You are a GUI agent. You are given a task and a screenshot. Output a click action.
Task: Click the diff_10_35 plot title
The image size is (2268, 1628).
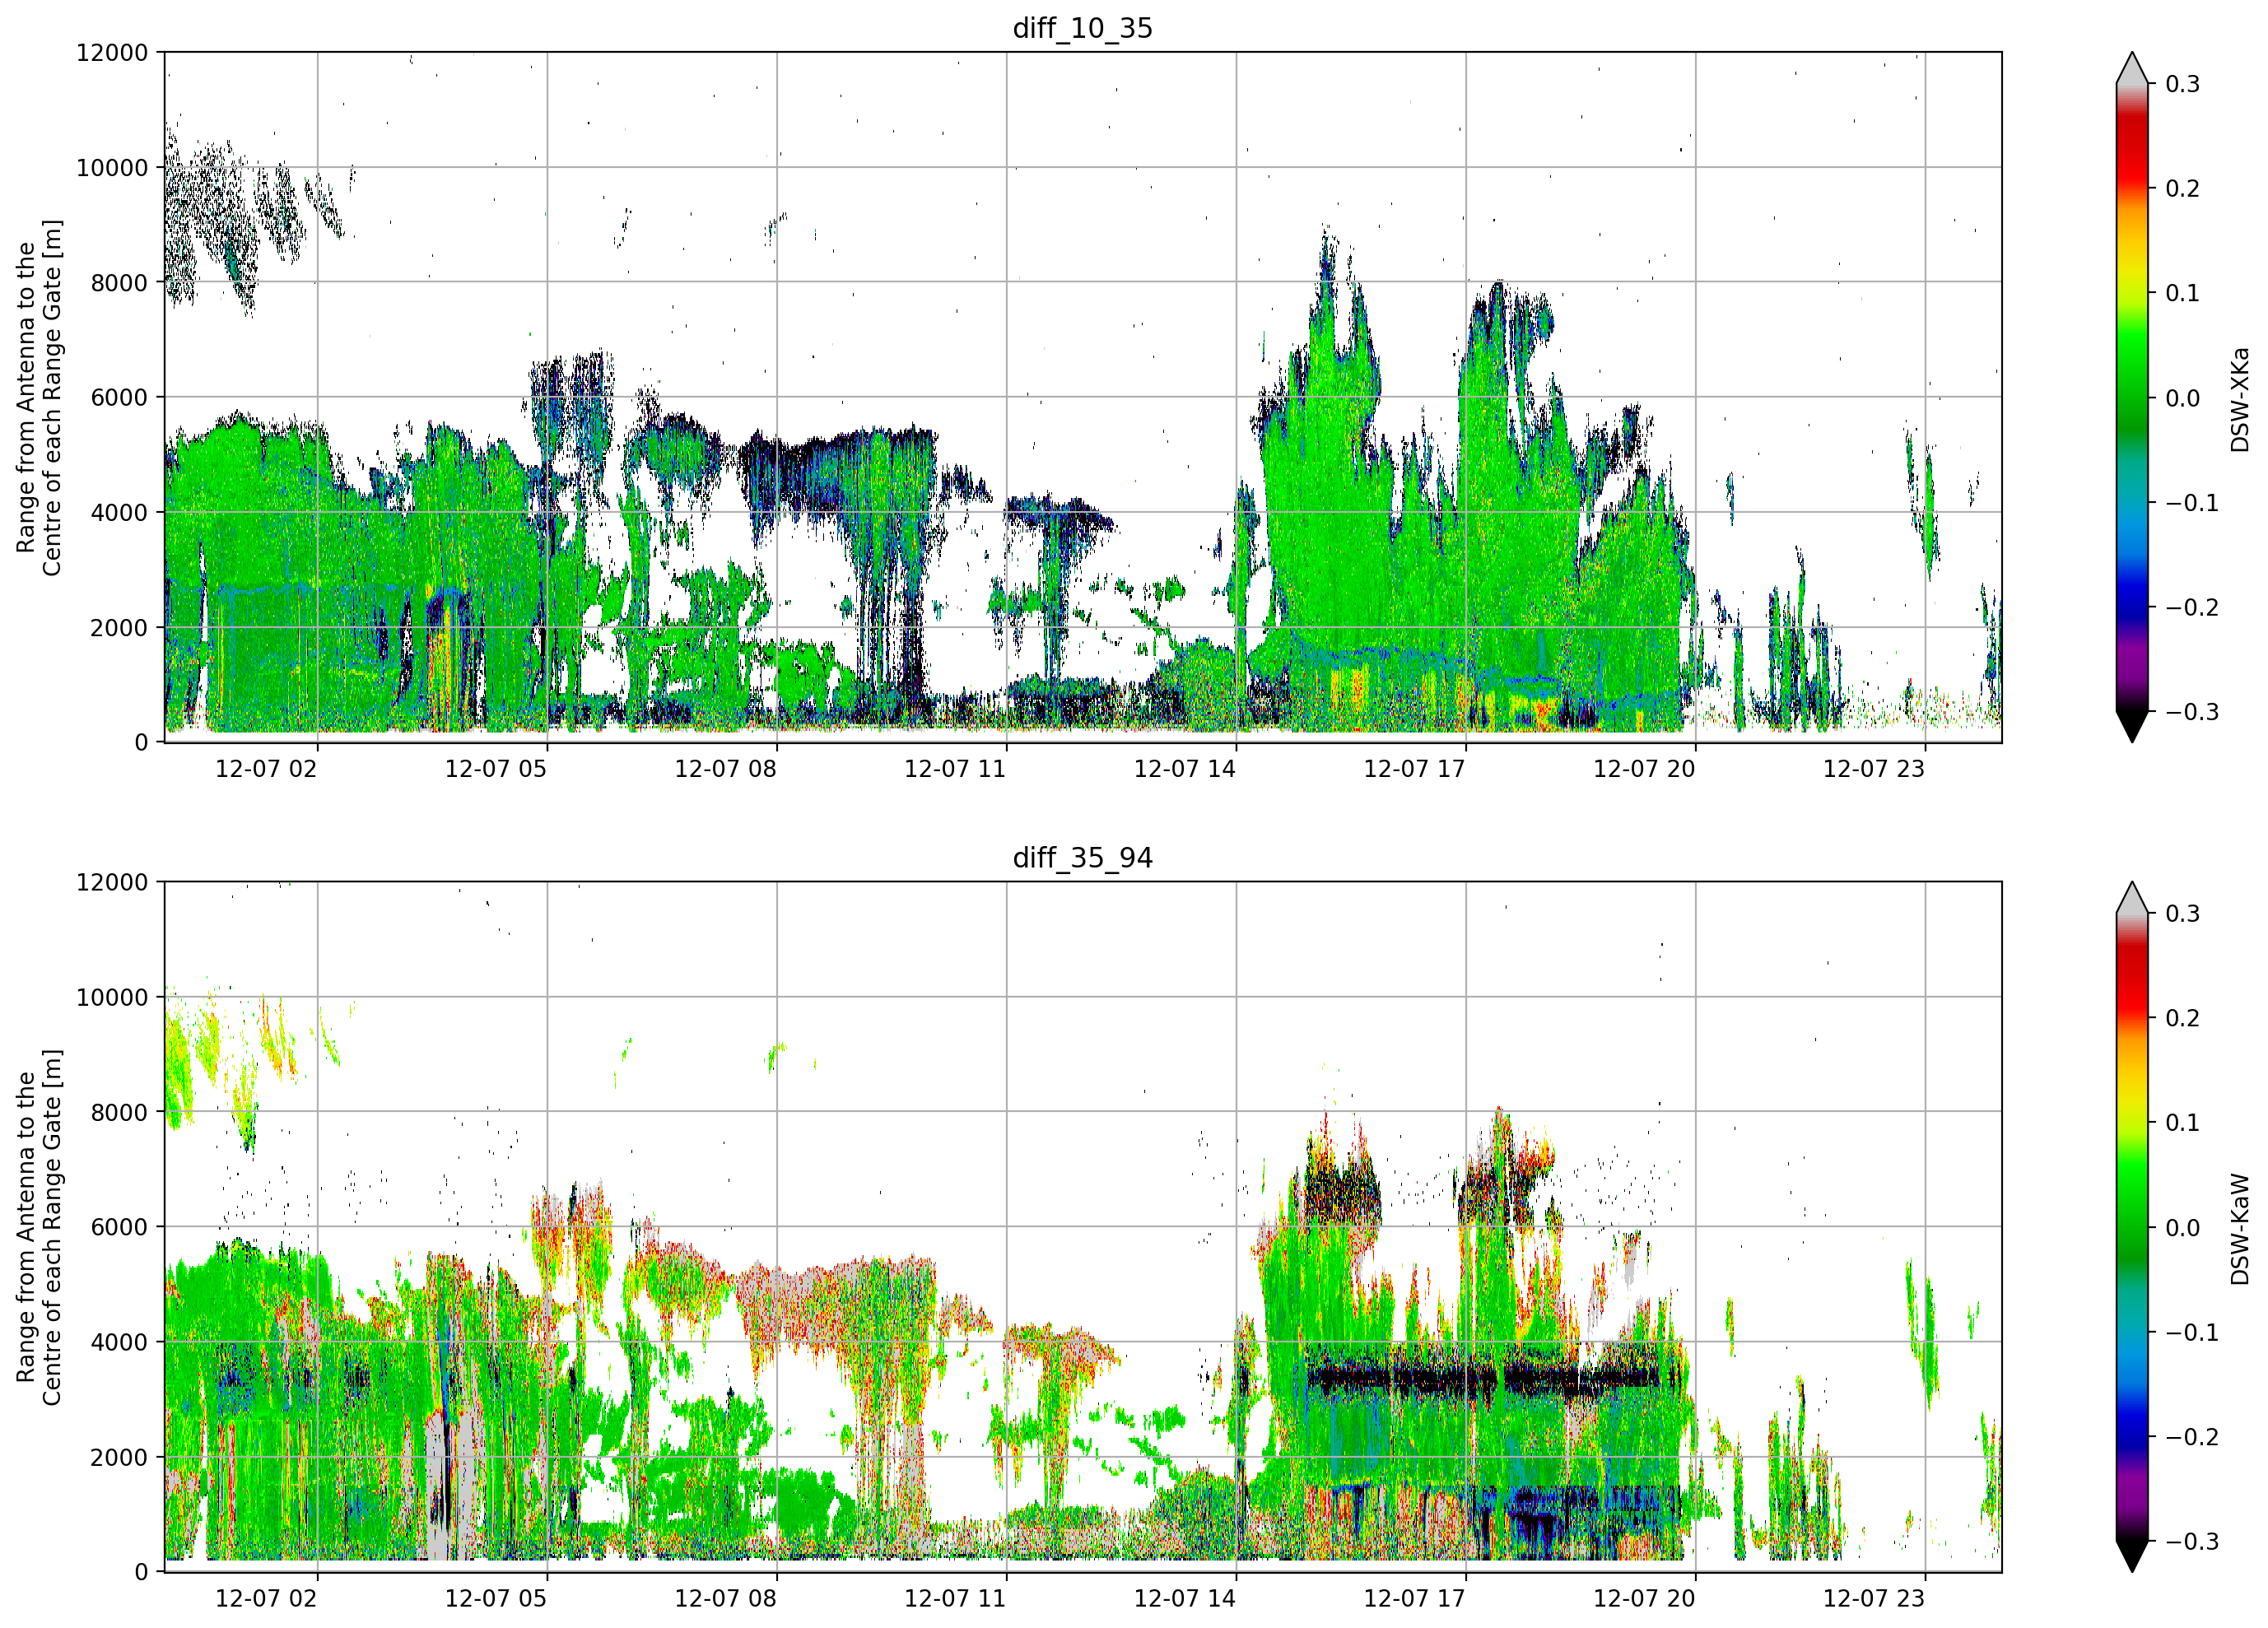[x=1082, y=28]
